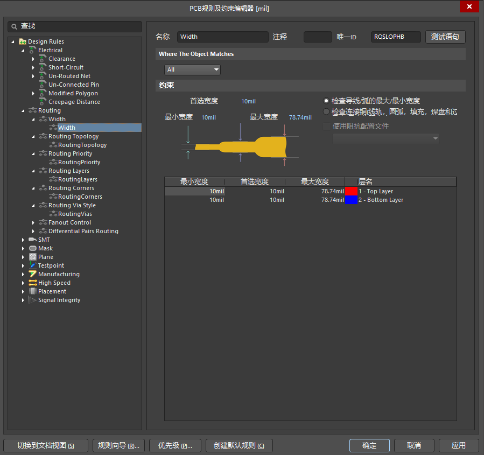Expand the Signal Integrity node

tap(23, 300)
